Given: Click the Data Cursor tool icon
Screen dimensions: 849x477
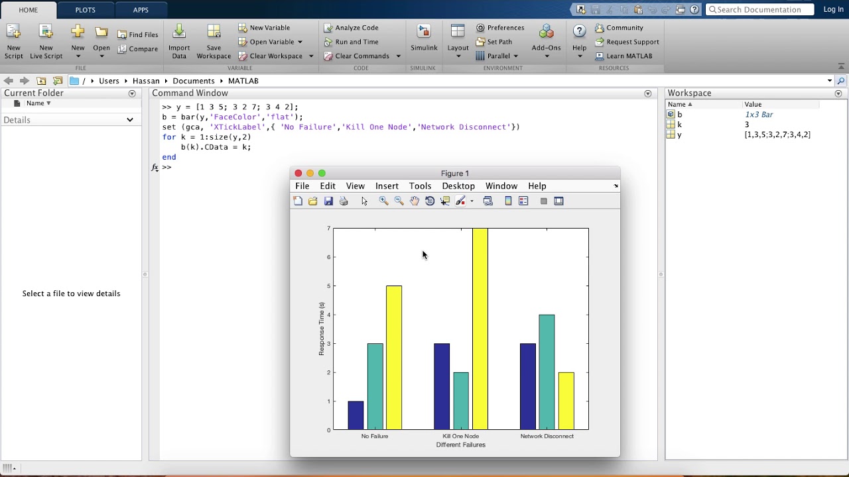Looking at the screenshot, I should [445, 201].
